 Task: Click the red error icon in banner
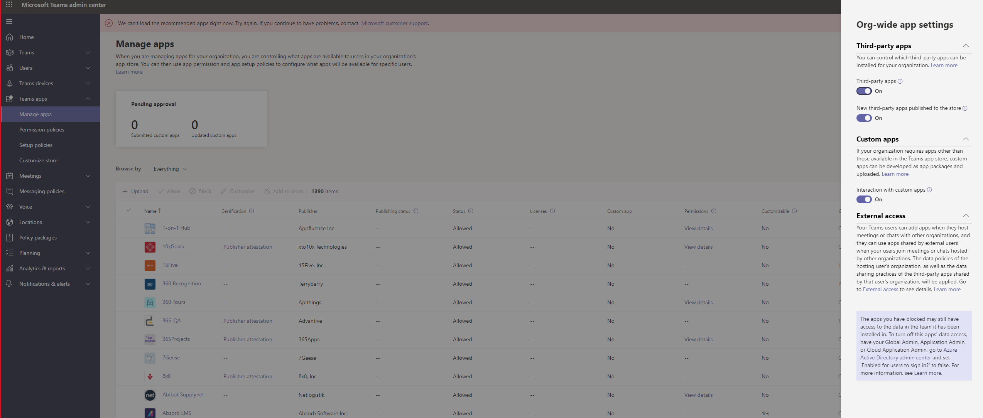coord(109,23)
